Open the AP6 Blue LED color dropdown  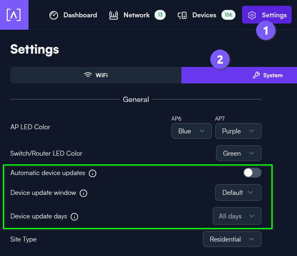coord(192,131)
